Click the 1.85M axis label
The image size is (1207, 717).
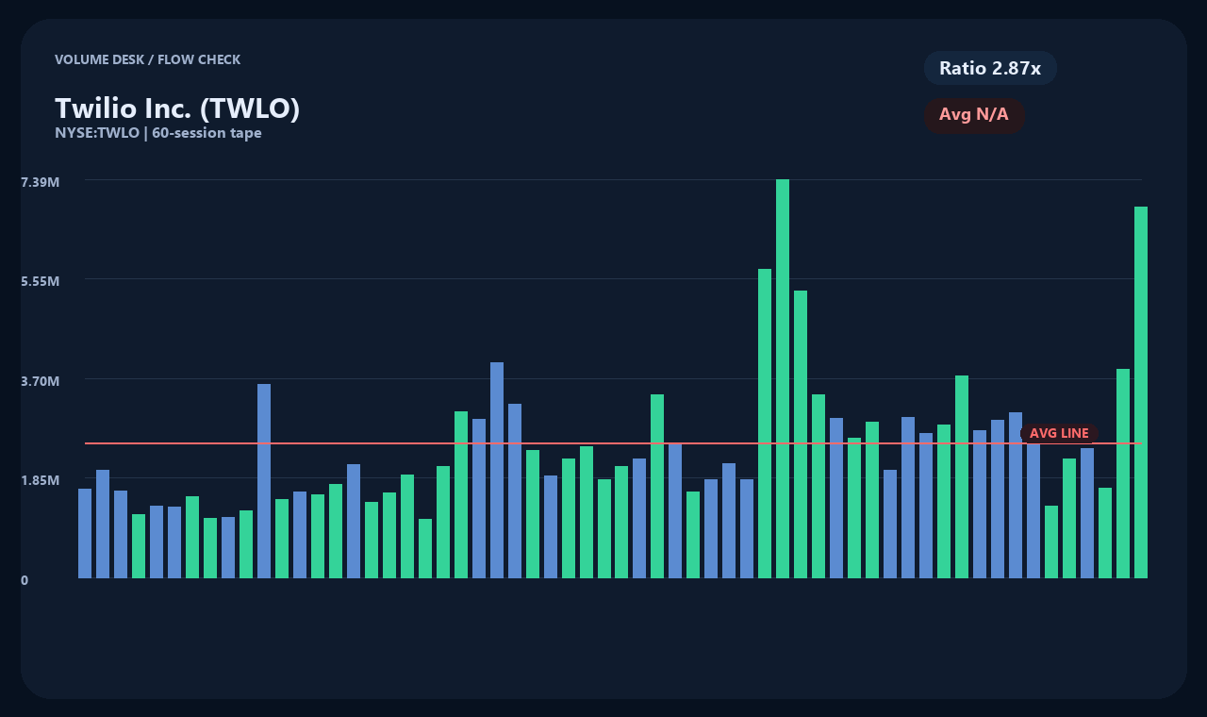pyautogui.click(x=41, y=480)
